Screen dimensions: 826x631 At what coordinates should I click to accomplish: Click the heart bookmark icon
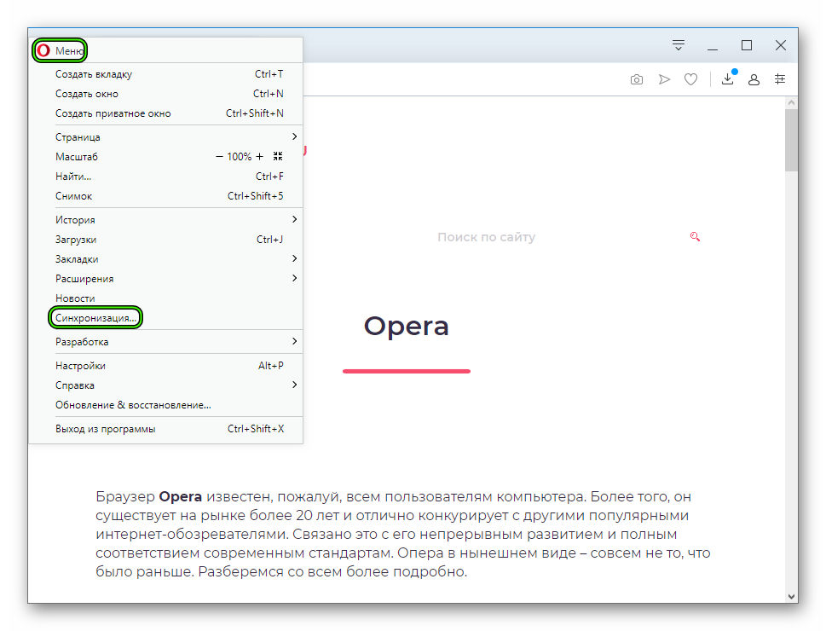690,79
